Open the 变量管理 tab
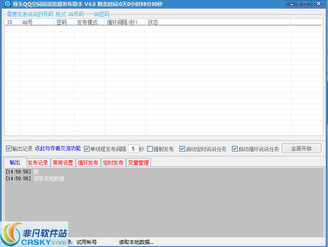 click(139, 163)
